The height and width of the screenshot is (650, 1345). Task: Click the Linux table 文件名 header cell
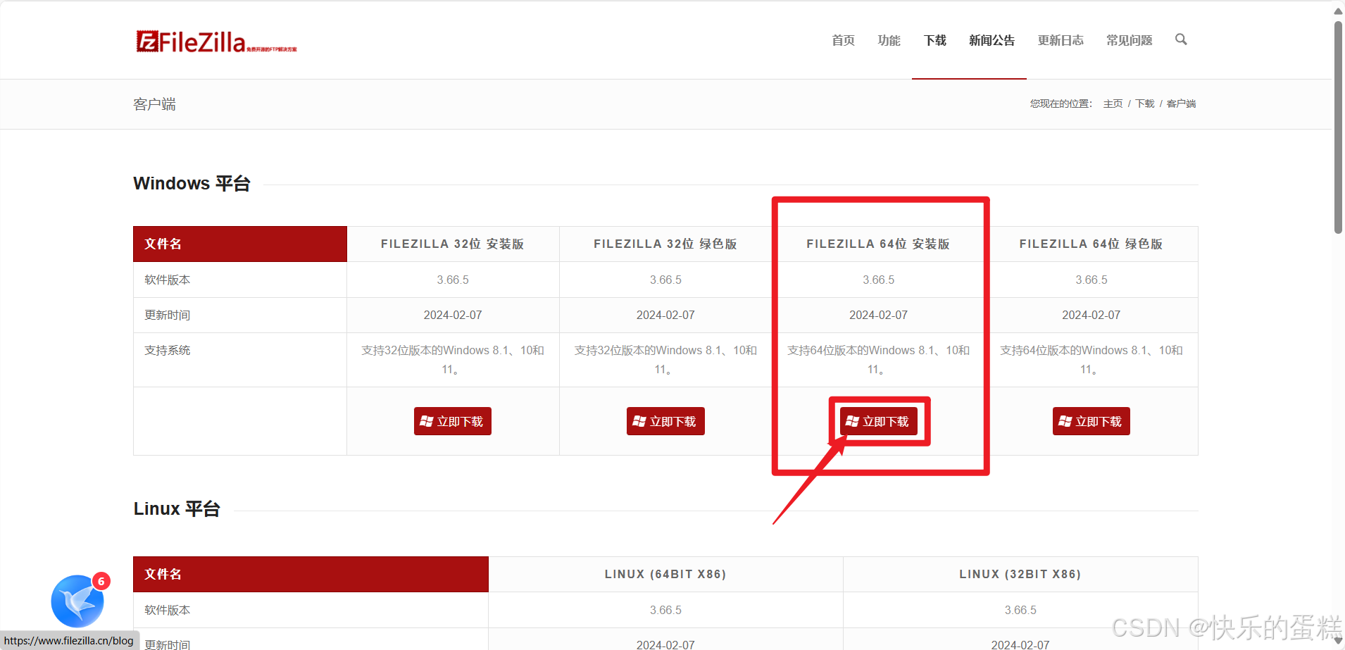pyautogui.click(x=311, y=574)
